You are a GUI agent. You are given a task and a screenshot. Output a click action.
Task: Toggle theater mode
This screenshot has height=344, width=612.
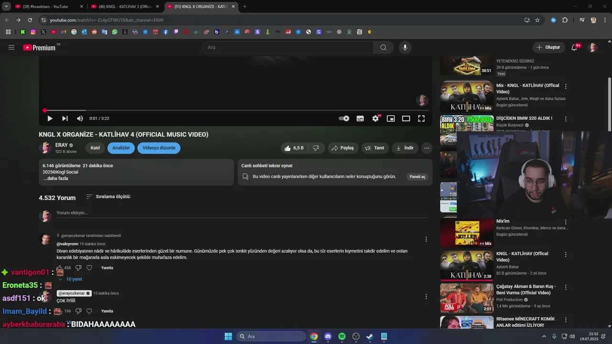[x=406, y=118]
